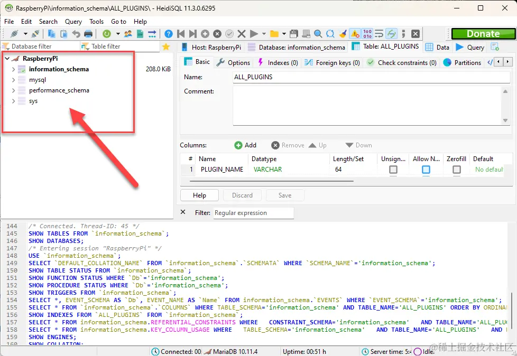
Task: Open the dropdown arrow beside the folder icon
Action: (x=284, y=34)
